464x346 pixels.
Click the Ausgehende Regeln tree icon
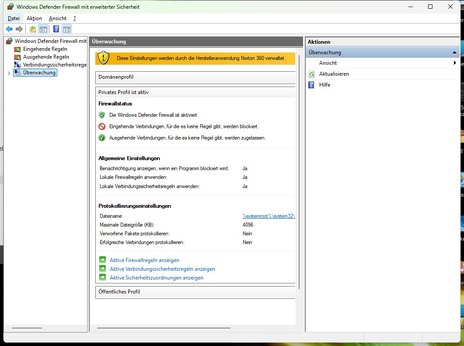(x=17, y=57)
